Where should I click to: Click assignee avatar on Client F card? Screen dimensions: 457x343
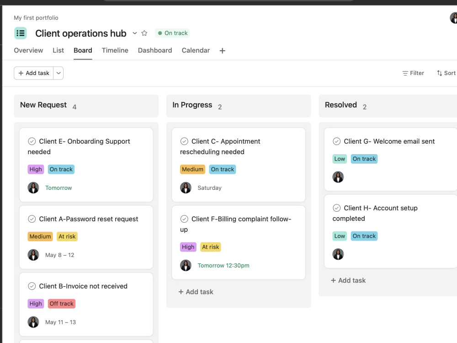click(x=186, y=265)
